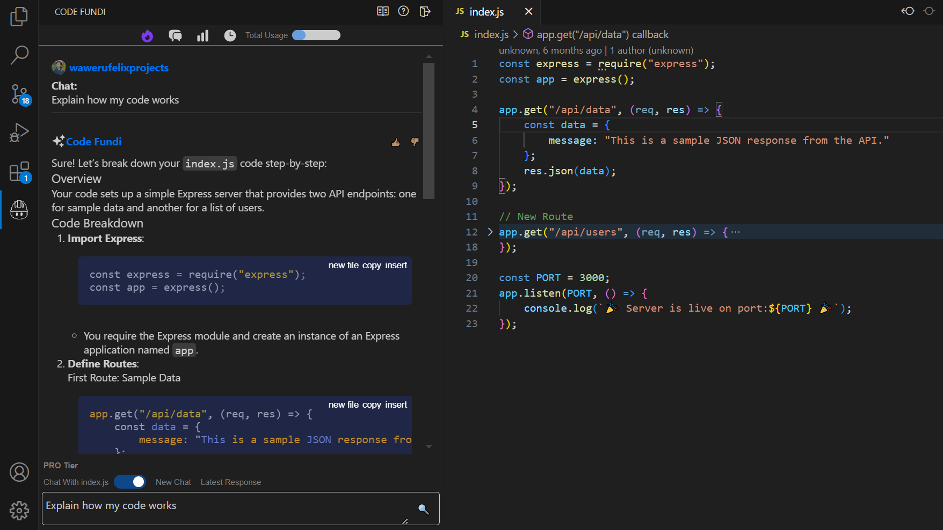Select Latest Response in the chat panel
Viewport: 943px width, 530px height.
tap(230, 482)
